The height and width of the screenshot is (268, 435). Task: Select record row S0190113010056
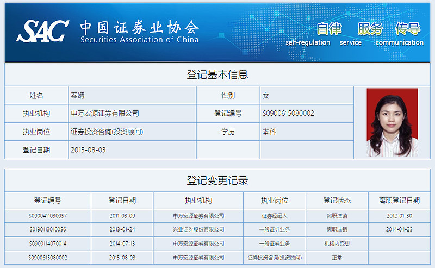pyautogui.click(x=48, y=229)
